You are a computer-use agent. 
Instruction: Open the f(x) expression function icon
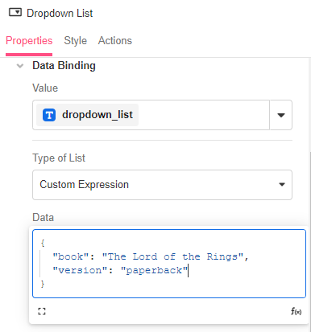coord(296,311)
